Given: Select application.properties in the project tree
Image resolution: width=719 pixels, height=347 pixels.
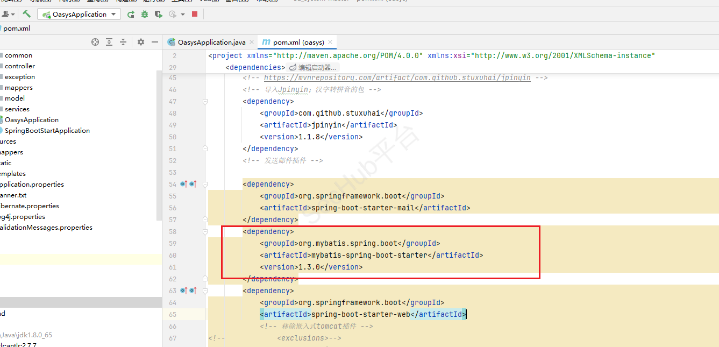Looking at the screenshot, I should (x=32, y=185).
